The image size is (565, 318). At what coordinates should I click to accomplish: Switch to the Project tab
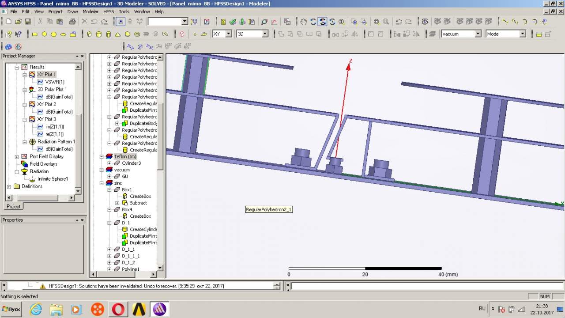pos(13,206)
